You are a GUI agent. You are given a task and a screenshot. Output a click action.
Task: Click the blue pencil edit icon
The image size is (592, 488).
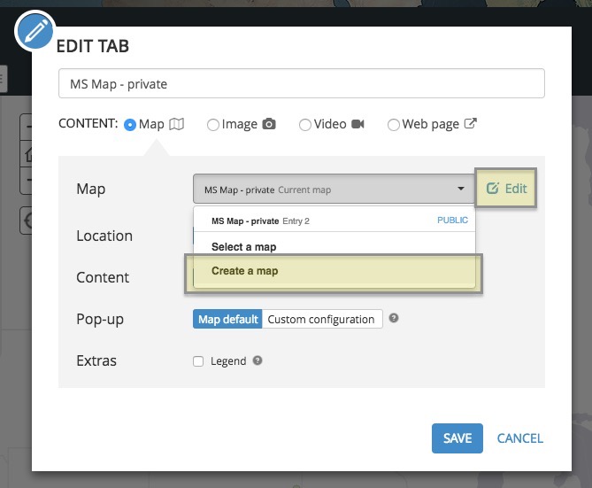click(x=35, y=33)
